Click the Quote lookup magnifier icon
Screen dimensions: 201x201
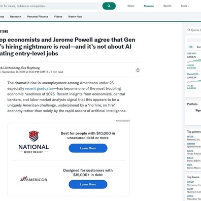(189, 30)
